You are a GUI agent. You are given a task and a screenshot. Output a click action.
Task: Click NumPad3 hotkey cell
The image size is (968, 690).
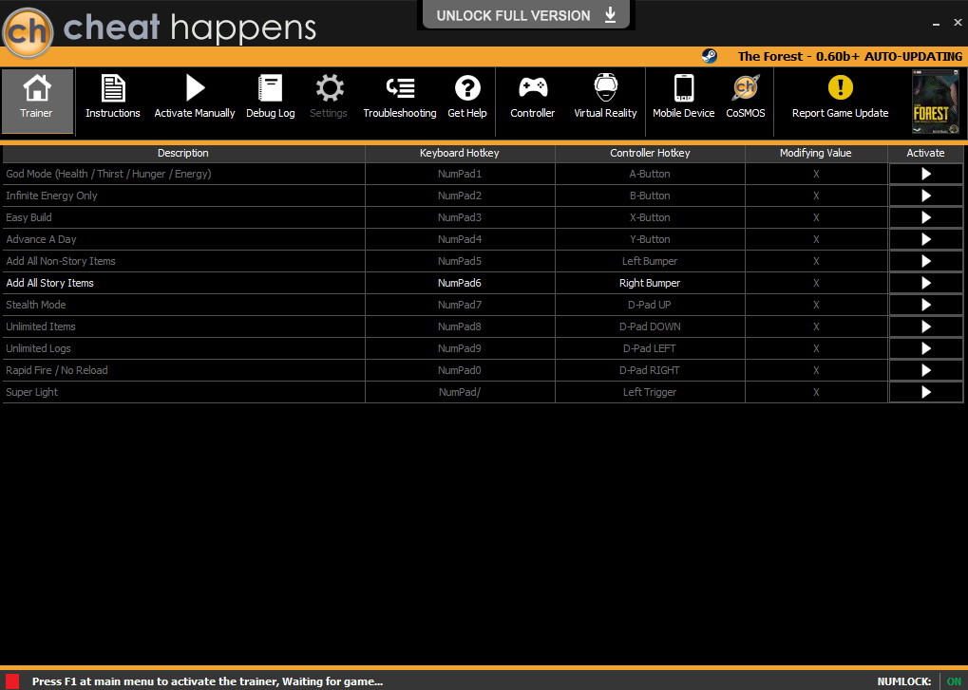tap(460, 217)
